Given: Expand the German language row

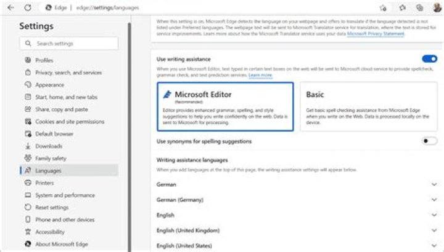Looking at the screenshot, I should (x=434, y=184).
